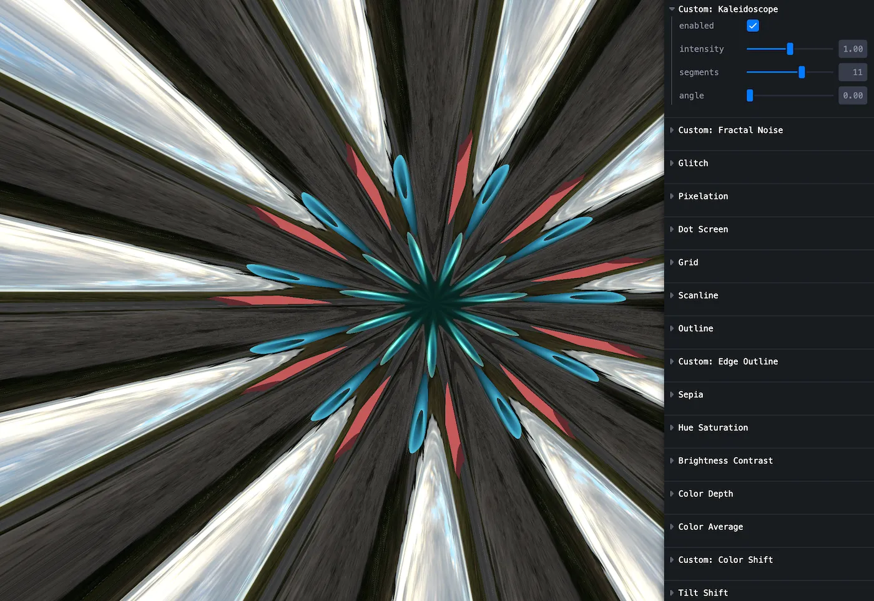The width and height of the screenshot is (874, 601).
Task: Expand the Brightness Contrast section
Action: (725, 461)
